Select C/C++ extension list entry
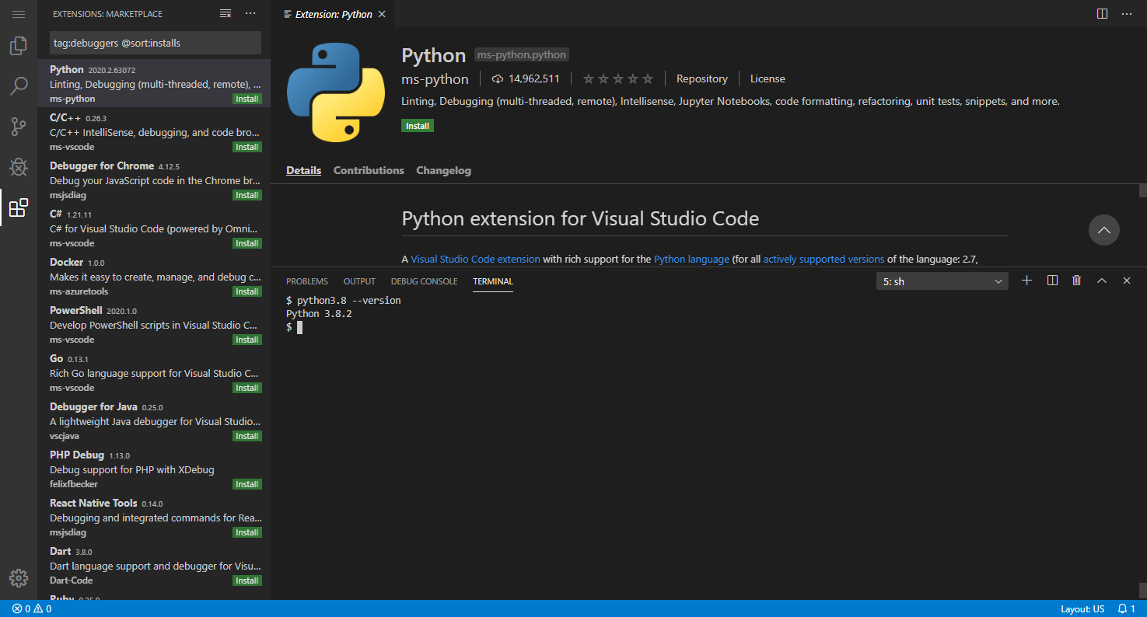The width and height of the screenshot is (1147, 617). 154,131
